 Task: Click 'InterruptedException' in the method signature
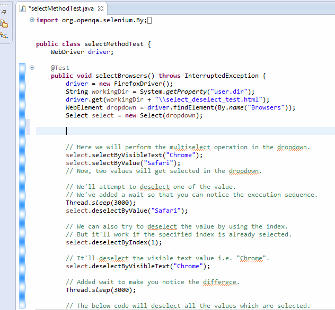click(222, 76)
